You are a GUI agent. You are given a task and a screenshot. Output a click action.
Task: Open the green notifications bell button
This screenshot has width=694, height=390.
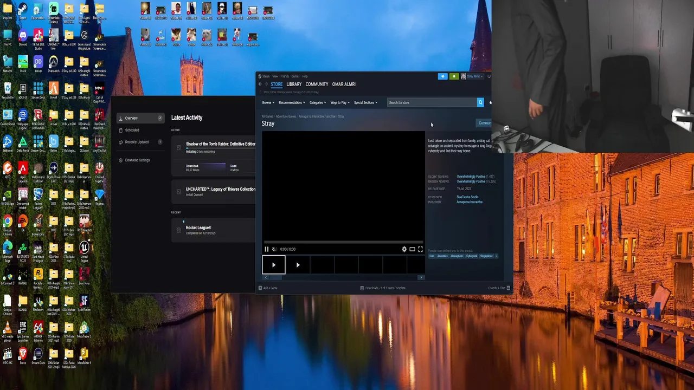pyautogui.click(x=454, y=76)
